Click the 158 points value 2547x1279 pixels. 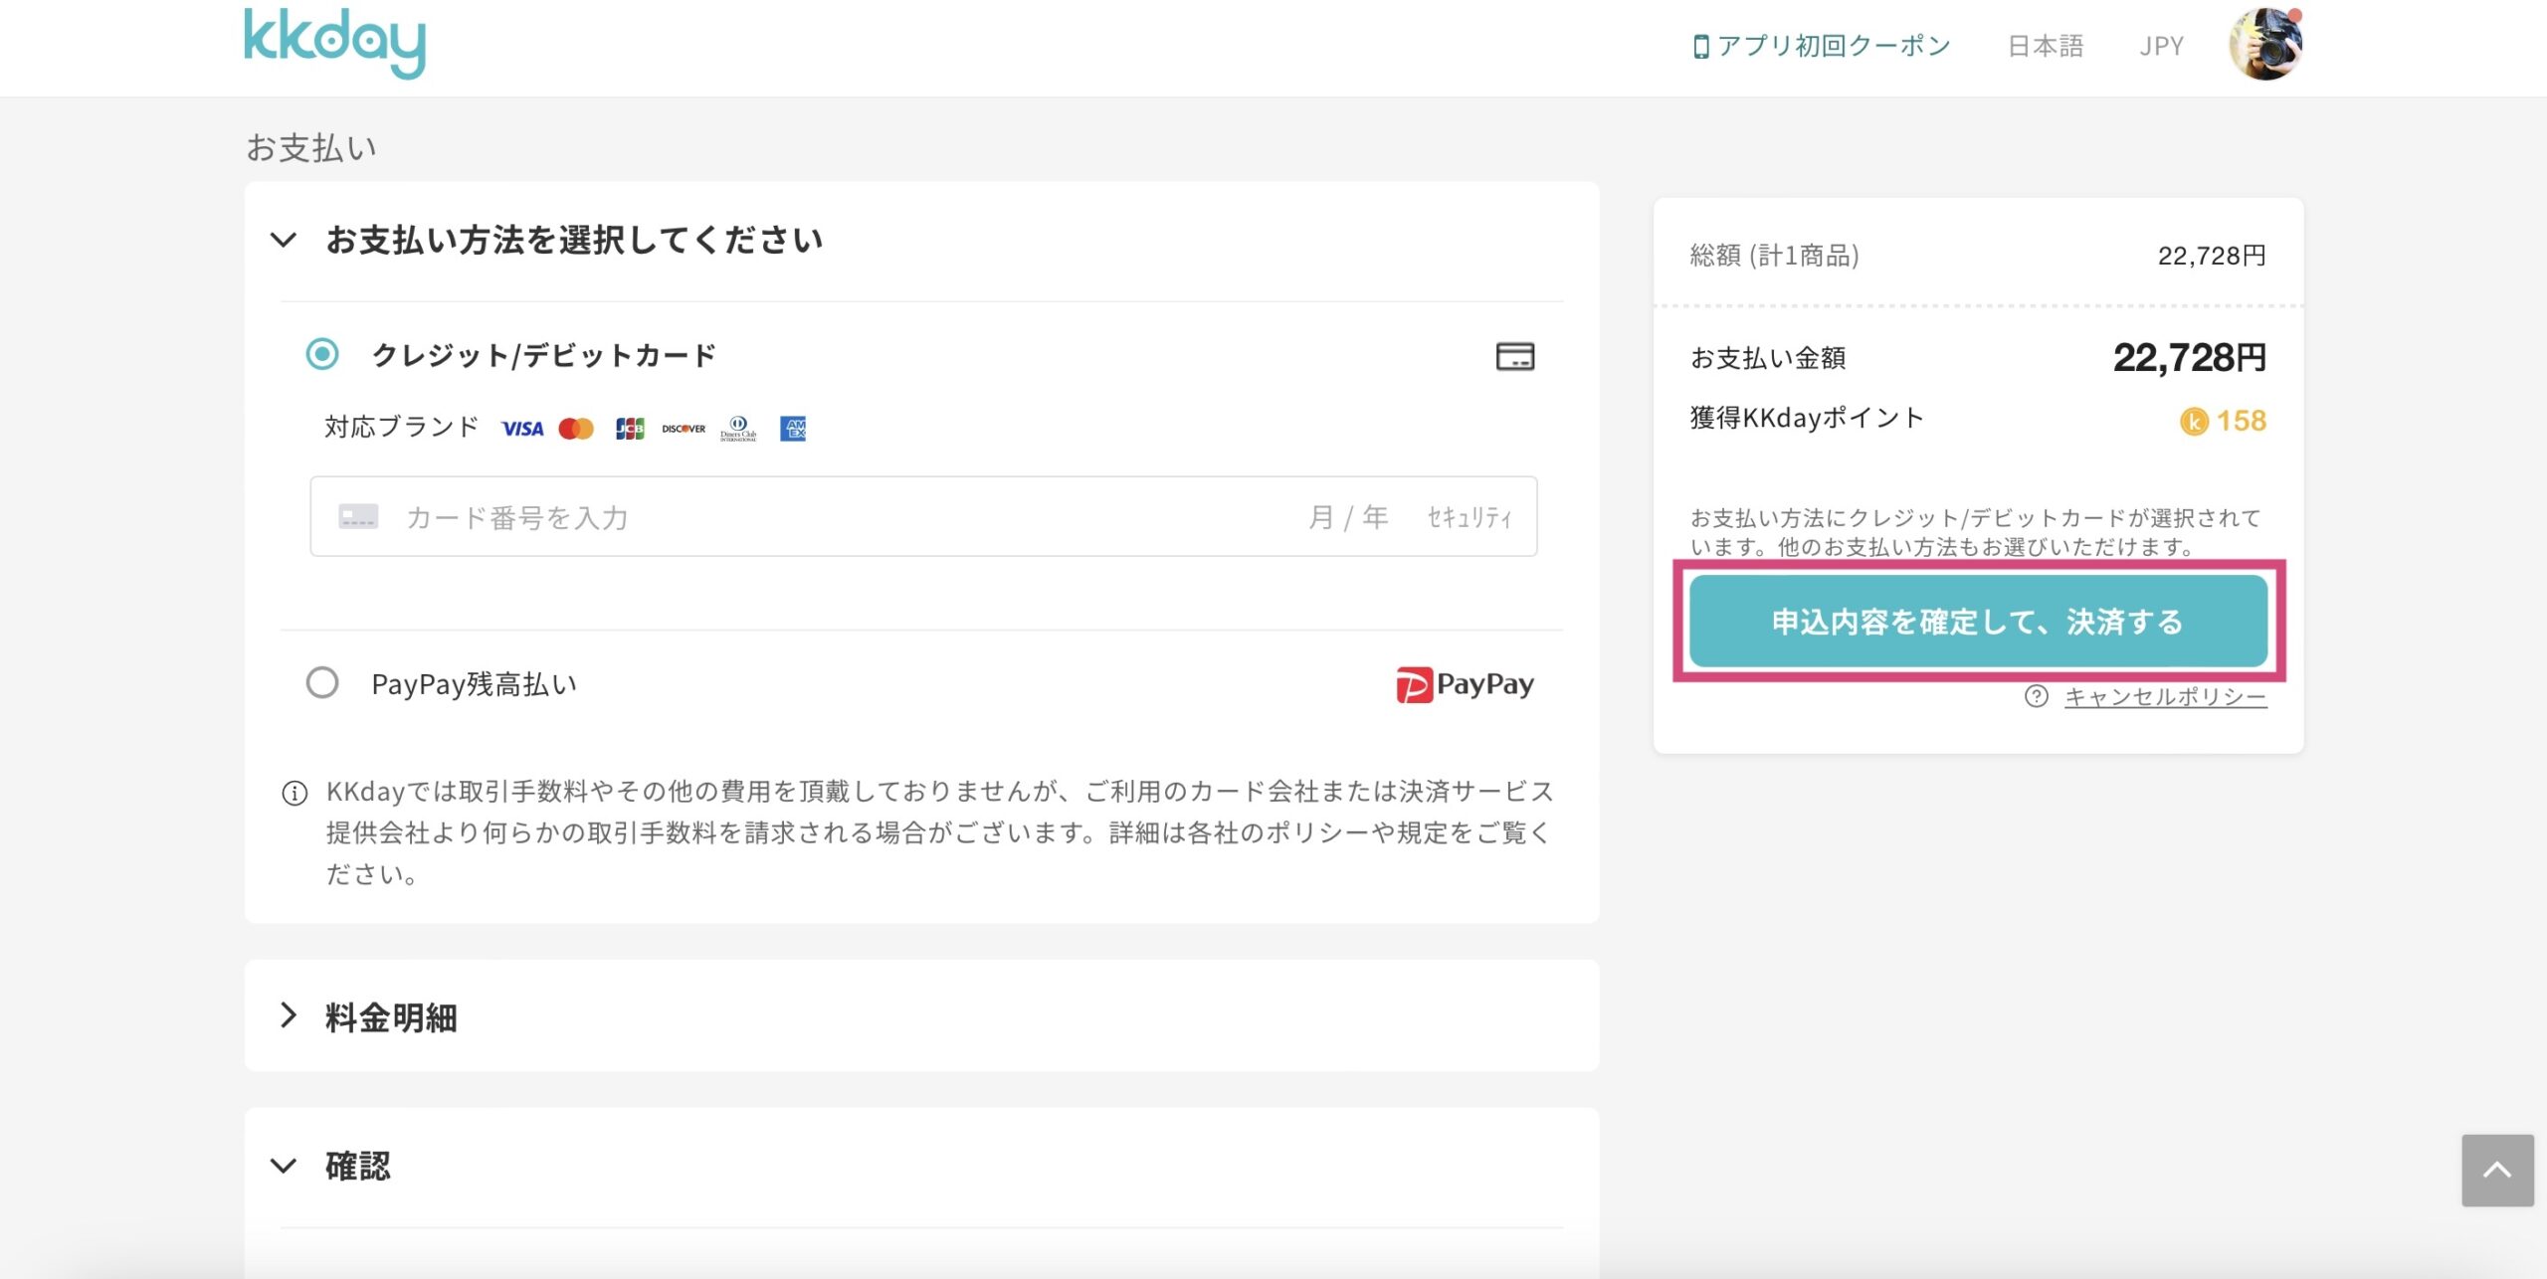pyautogui.click(x=2241, y=421)
